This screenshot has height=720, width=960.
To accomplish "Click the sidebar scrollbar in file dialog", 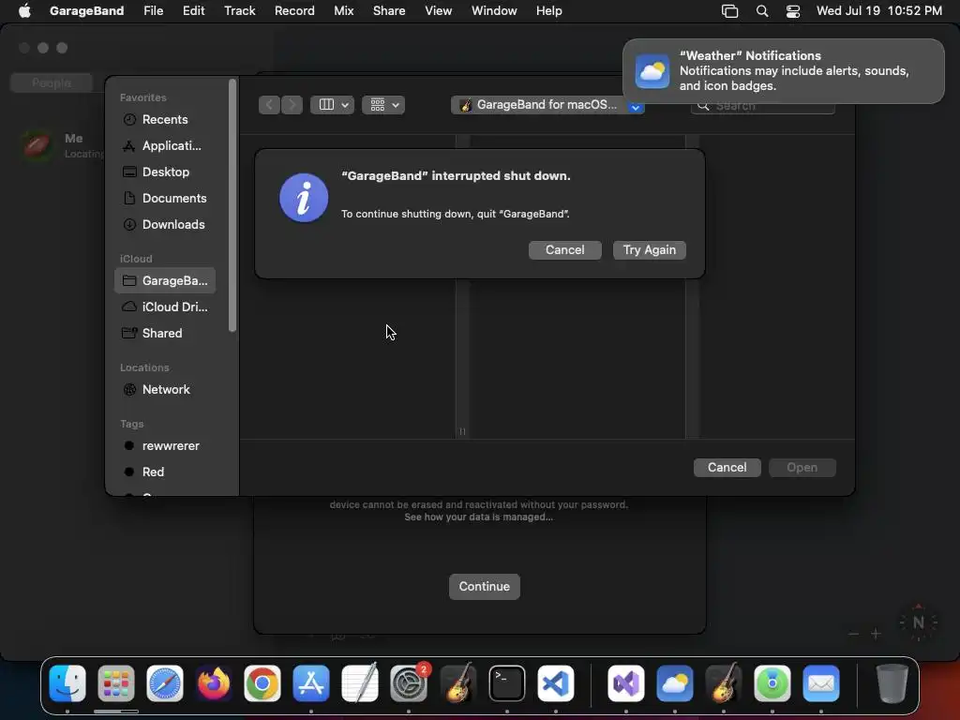I will [x=232, y=205].
